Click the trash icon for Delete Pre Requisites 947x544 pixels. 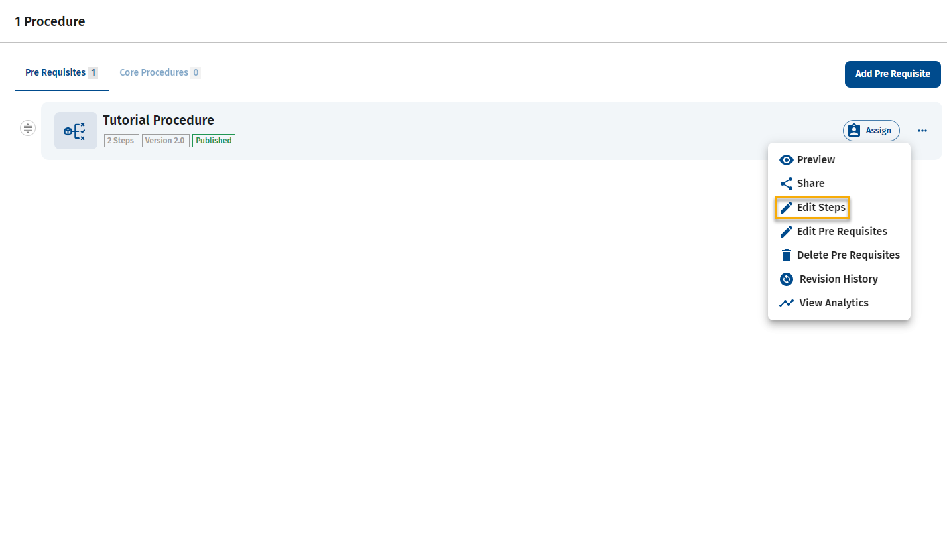(x=787, y=255)
